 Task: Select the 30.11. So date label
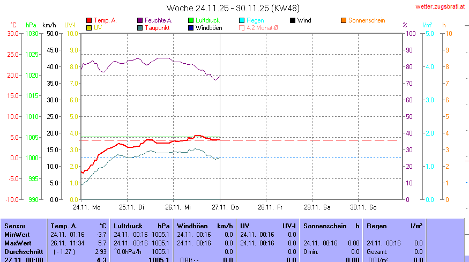[363, 206]
